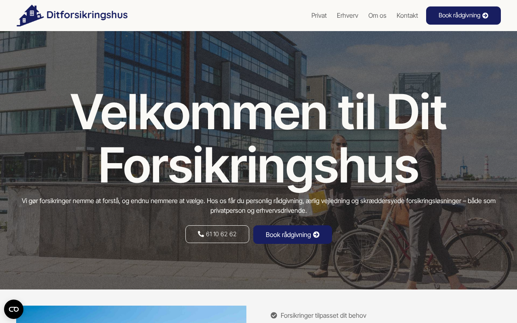Viewport: 517px width, 323px height.
Task: Click the Velkommen til Dit Forsikringshus heading
Action: [x=258, y=138]
